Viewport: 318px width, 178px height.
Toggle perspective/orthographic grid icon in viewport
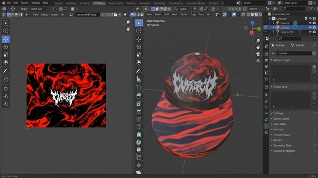(258, 61)
